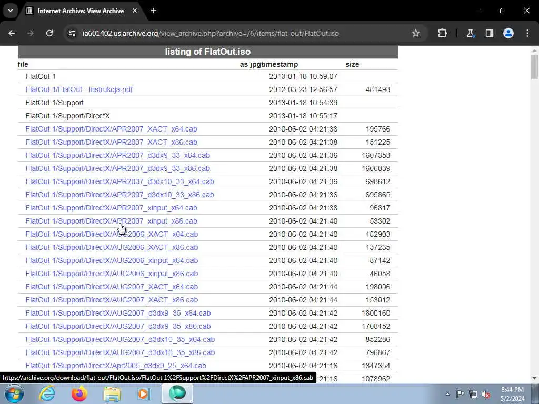Go back to the previous page
Image resolution: width=539 pixels, height=404 pixels.
tap(12, 33)
